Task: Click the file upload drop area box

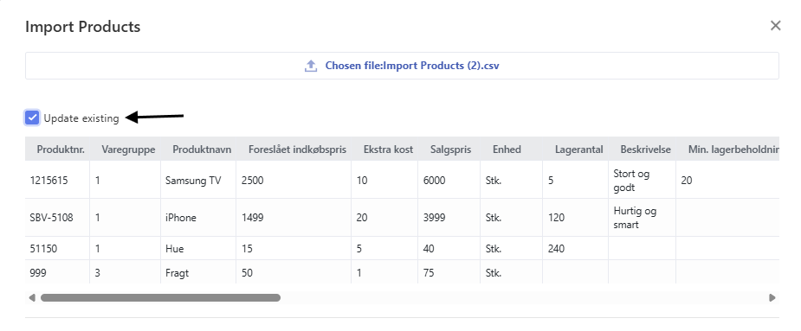Action: 402,66
